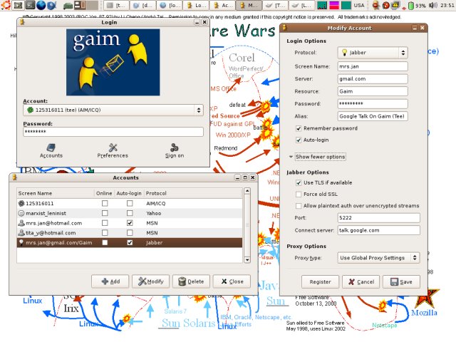Select the mrs.jan@hotmail.com account row
Screen dimensions: 456x342
tap(130, 223)
